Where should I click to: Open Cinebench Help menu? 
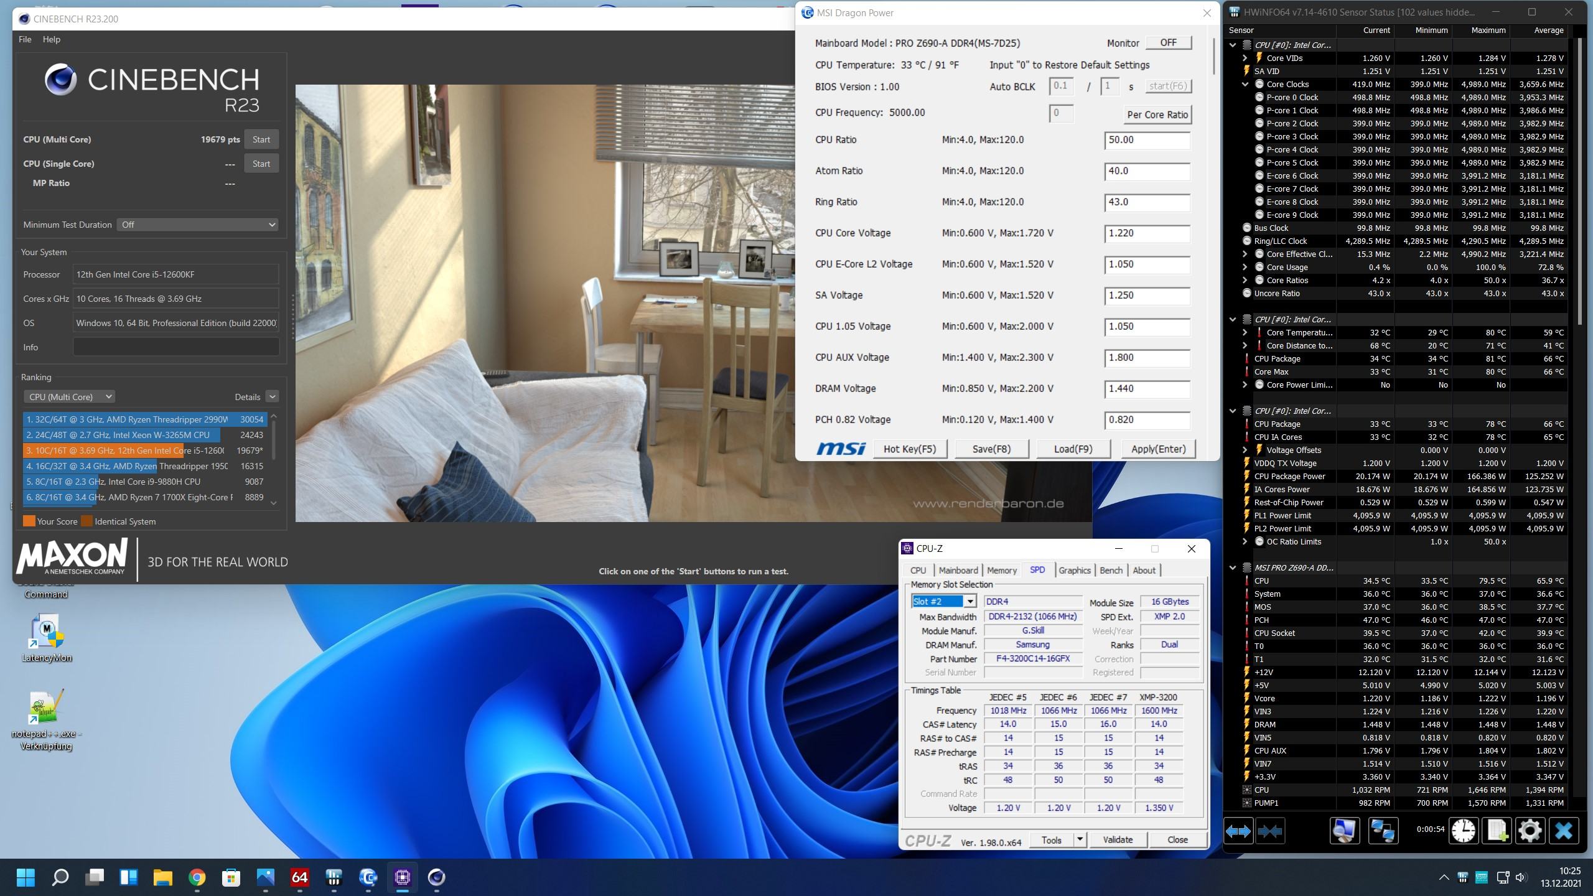(52, 39)
